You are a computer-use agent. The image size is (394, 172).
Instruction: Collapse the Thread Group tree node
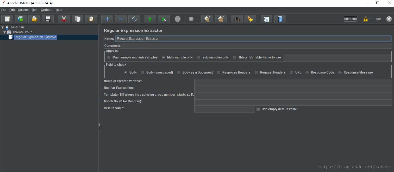click(x=4, y=32)
